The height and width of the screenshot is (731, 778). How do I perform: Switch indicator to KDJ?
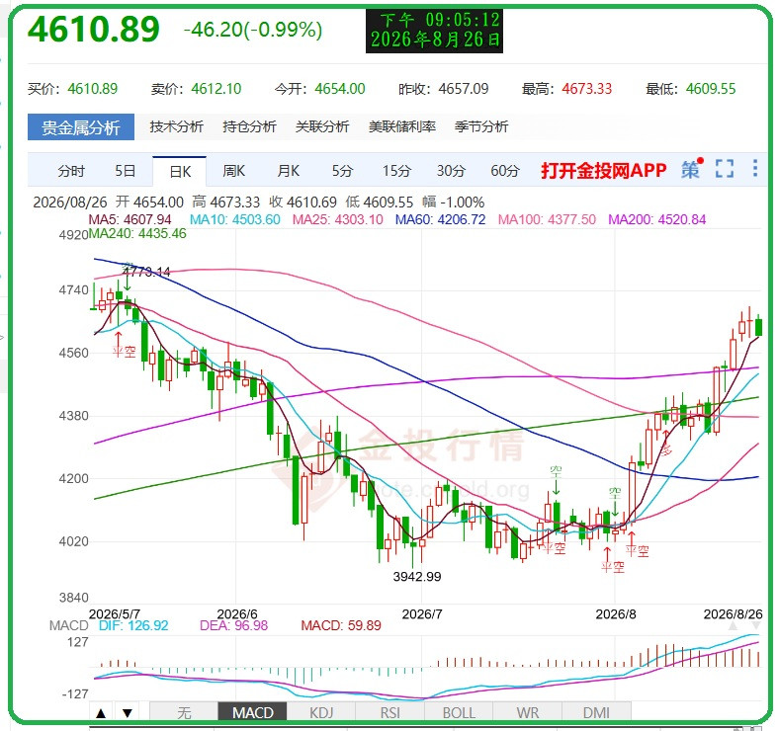321,713
